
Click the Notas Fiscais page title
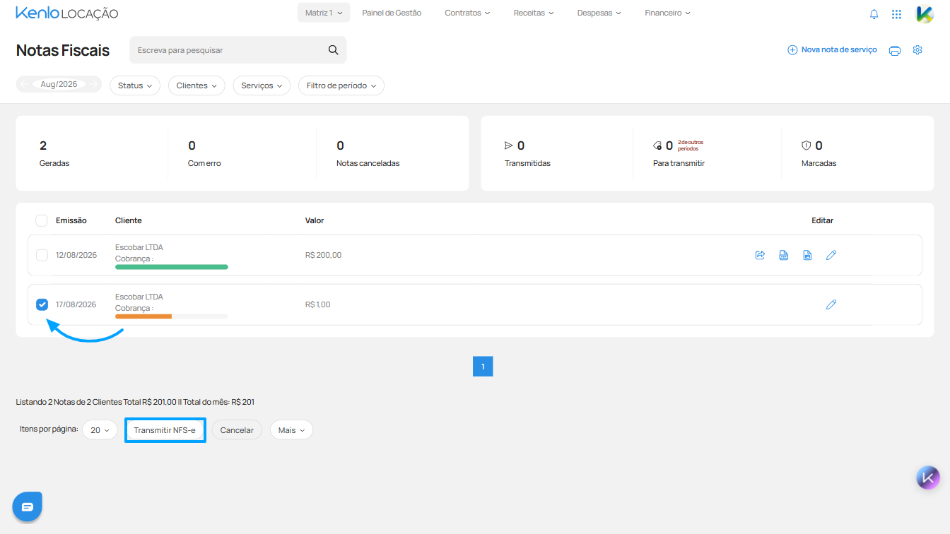click(63, 50)
